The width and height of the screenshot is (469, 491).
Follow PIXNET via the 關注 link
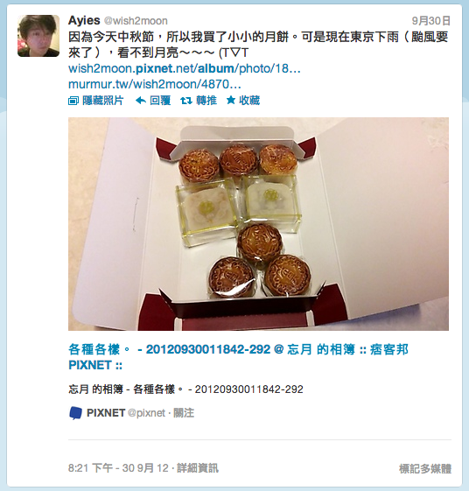point(184,413)
